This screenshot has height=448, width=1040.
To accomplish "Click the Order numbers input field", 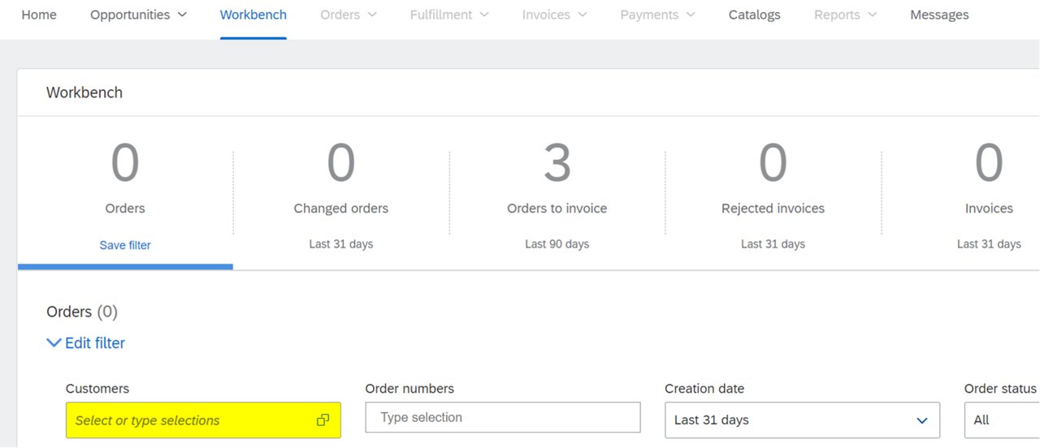I will [503, 417].
